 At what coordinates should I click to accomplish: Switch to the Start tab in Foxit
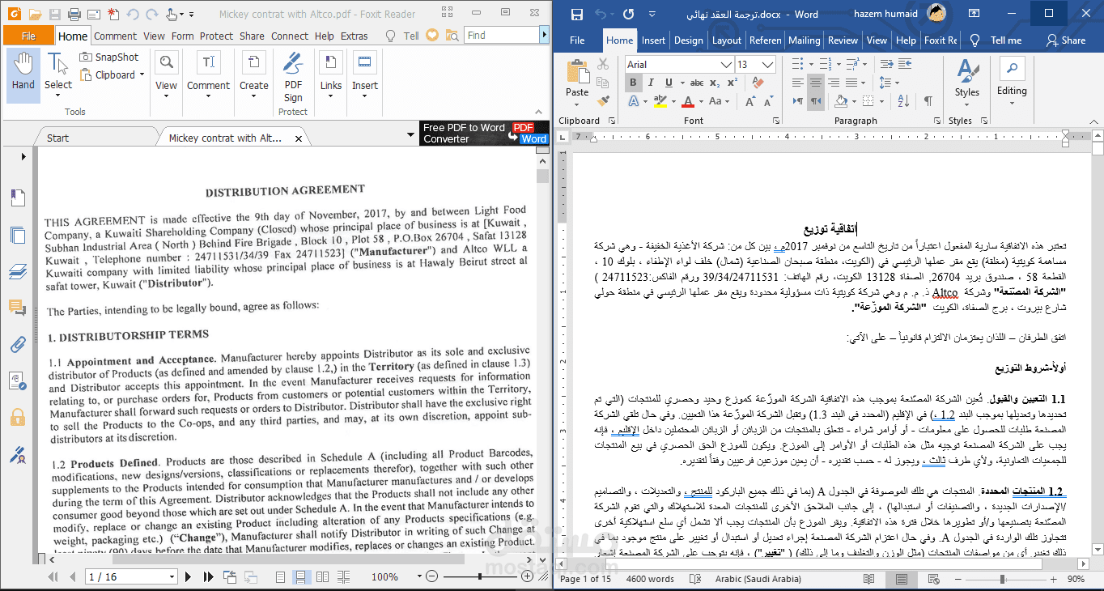coord(57,138)
